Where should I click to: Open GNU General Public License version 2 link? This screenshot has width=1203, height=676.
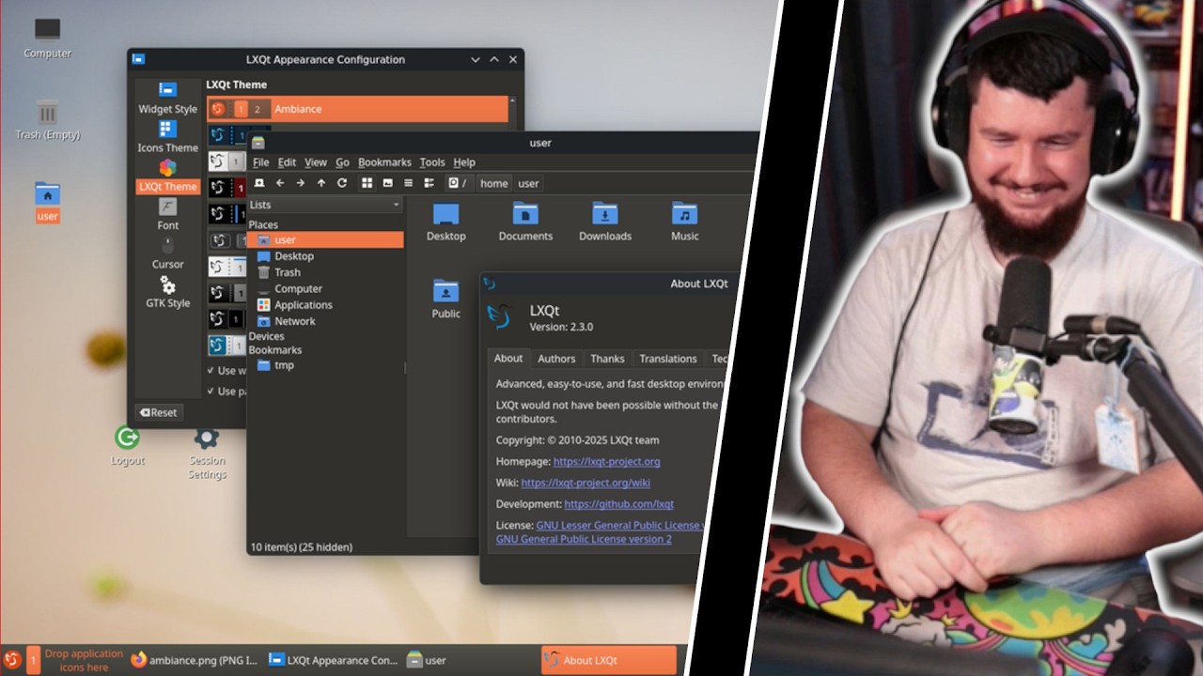pos(584,539)
